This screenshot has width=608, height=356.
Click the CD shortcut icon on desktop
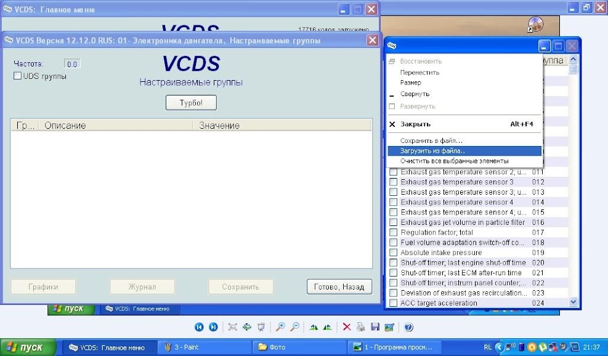(x=535, y=25)
